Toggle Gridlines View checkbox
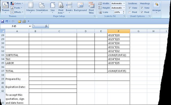Viewport: 171px width, 105px height. 130,8
